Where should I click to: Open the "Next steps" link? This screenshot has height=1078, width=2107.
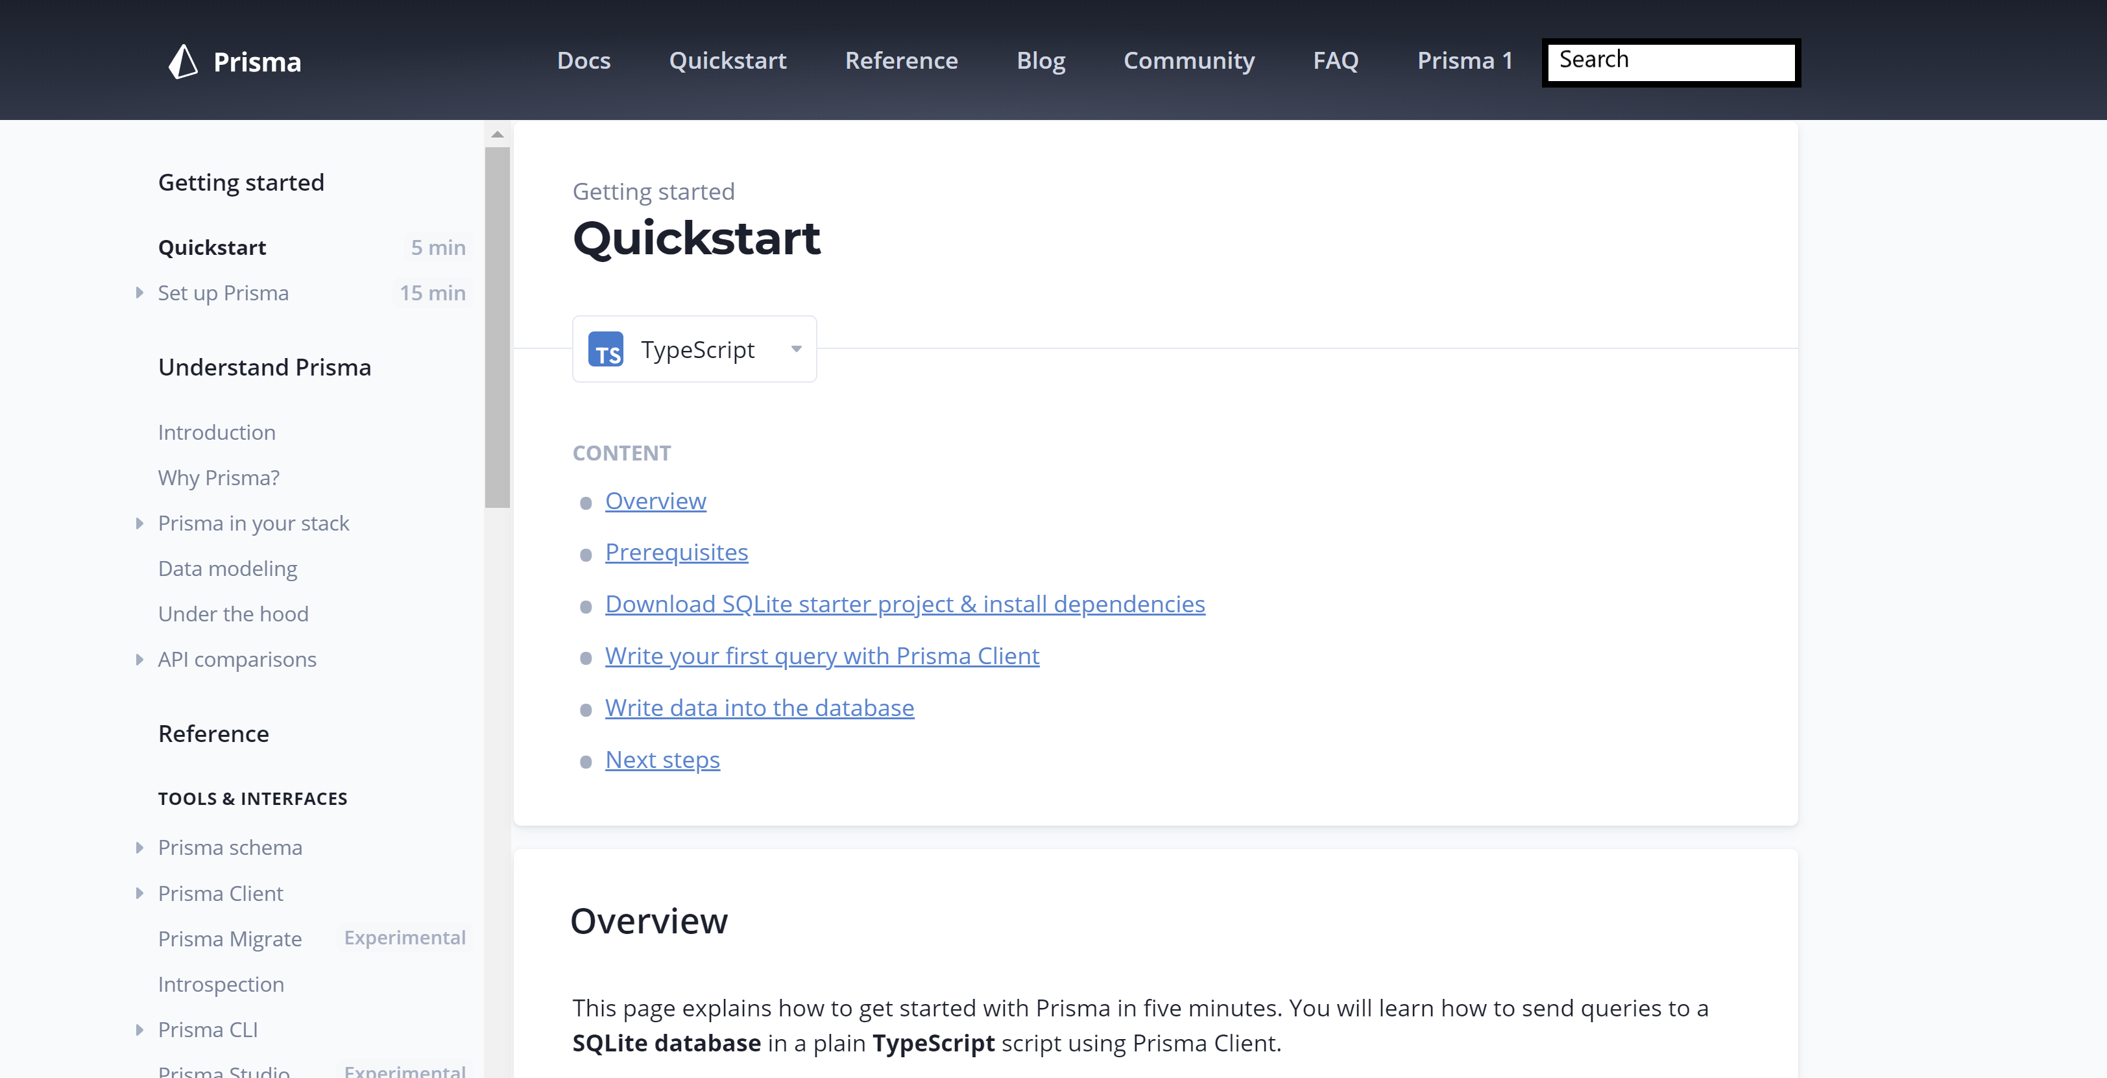coord(662,759)
